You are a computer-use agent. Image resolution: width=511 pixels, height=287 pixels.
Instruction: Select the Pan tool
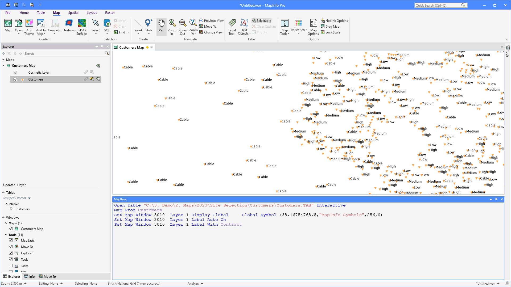click(161, 27)
